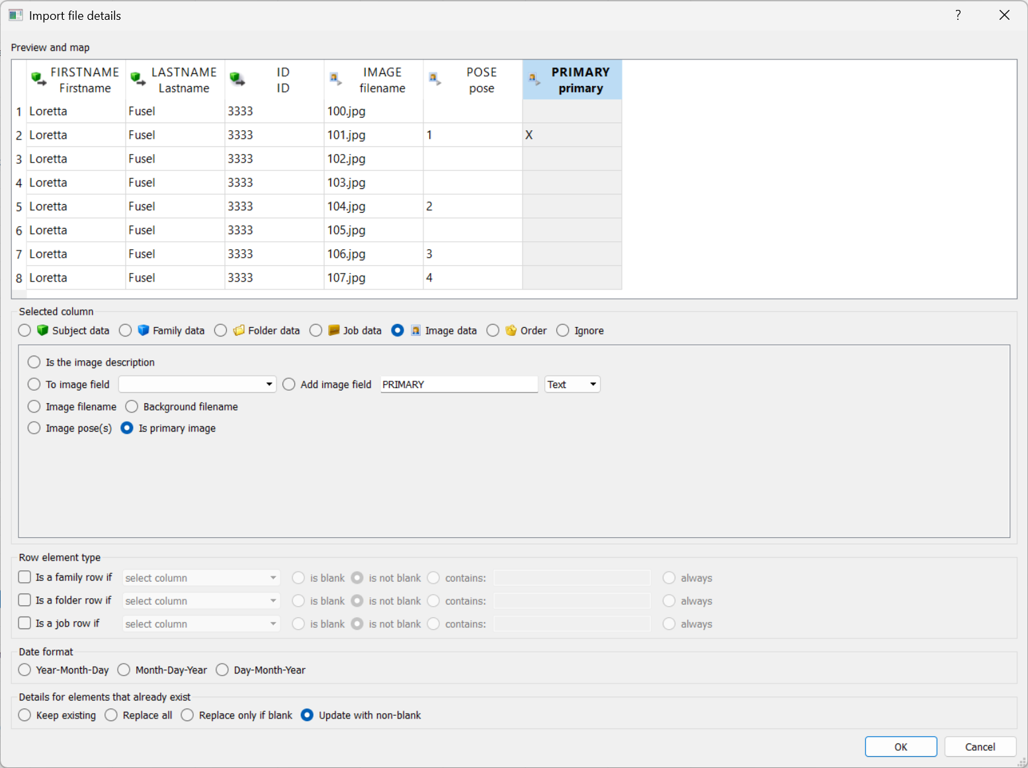Click the X cell in PRIMARY column
Viewport: 1028px width, 768px height.
click(572, 135)
